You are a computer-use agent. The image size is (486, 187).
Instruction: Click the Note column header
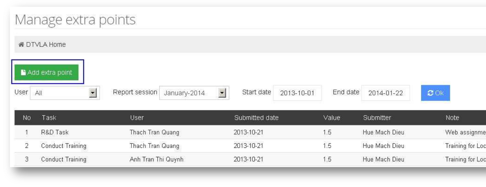click(452, 118)
